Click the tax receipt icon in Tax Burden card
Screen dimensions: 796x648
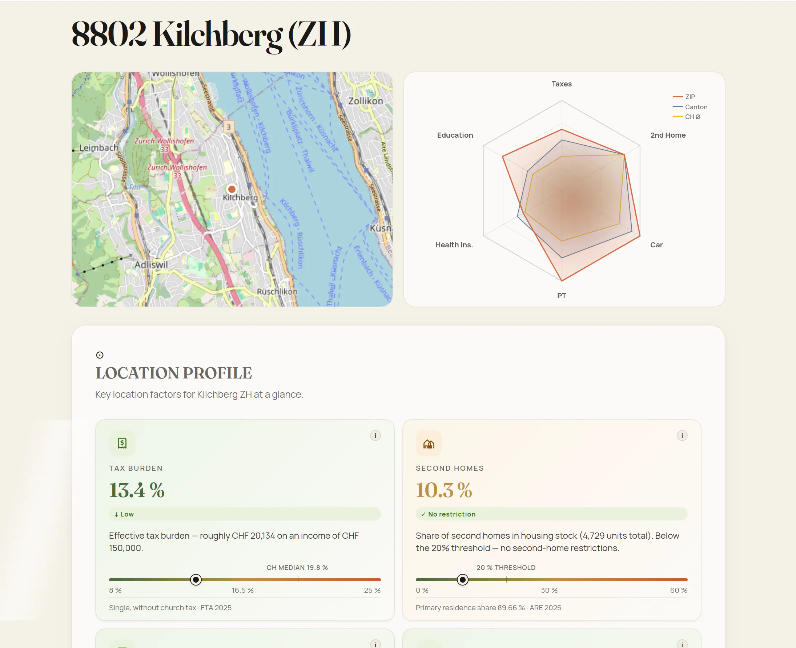[122, 443]
